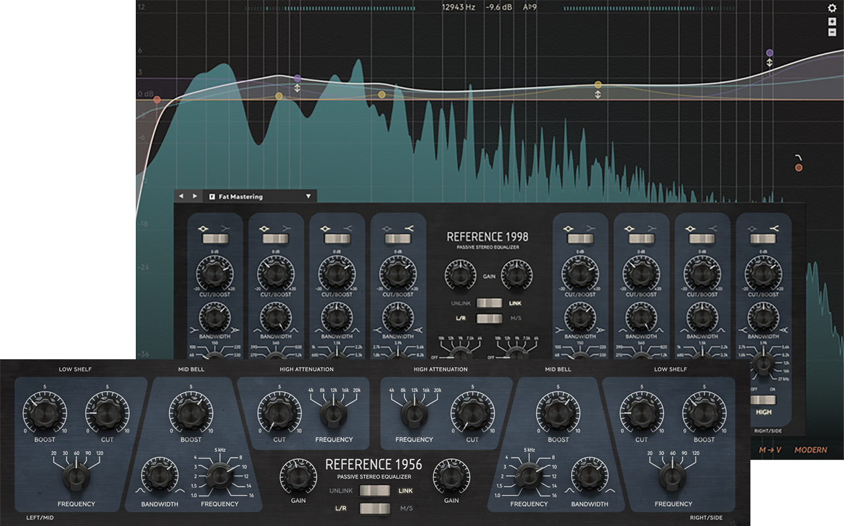Flip the Unlink/Link switch in Reference 1956
The image size is (844, 526).
[373, 490]
